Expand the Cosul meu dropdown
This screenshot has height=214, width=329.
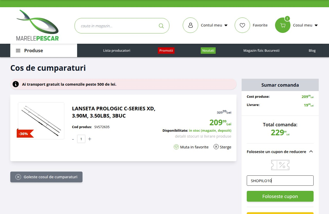click(316, 25)
